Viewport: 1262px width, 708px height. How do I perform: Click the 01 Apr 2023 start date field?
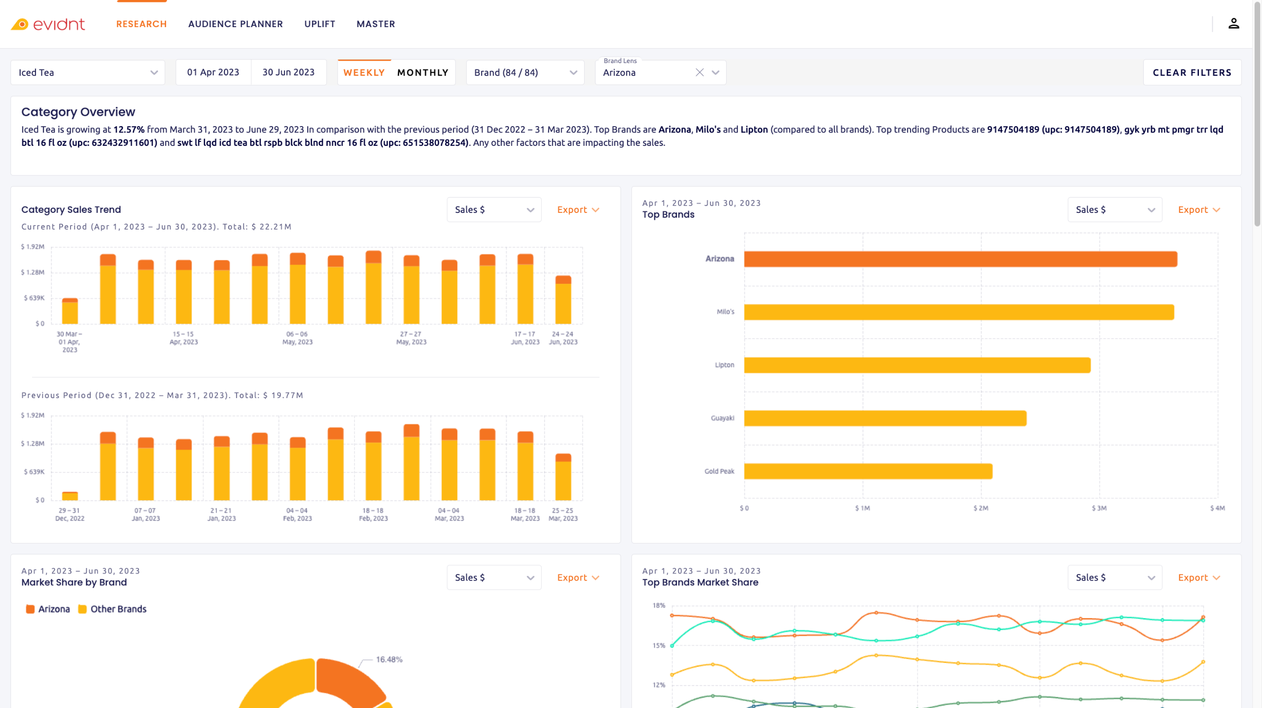click(x=213, y=72)
